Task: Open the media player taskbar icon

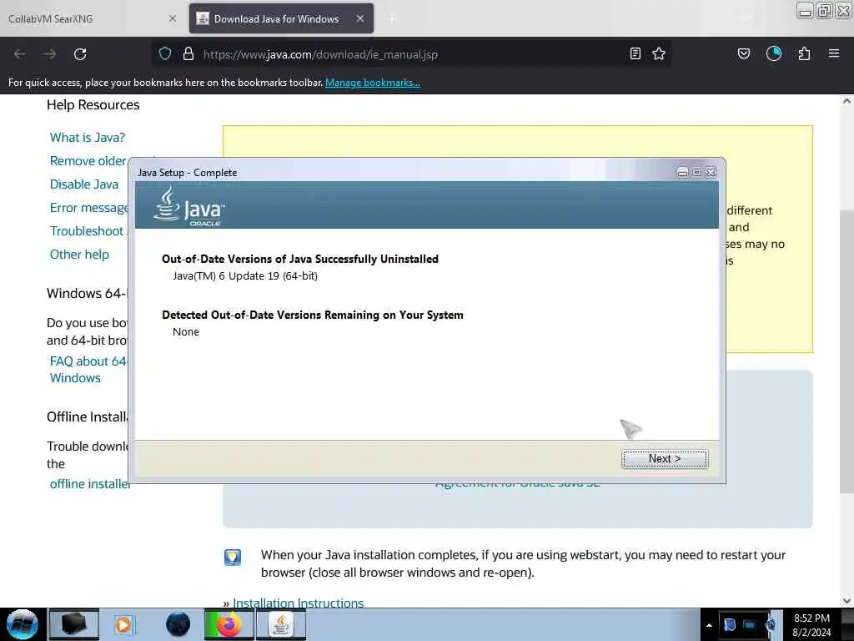Action: tap(123, 624)
